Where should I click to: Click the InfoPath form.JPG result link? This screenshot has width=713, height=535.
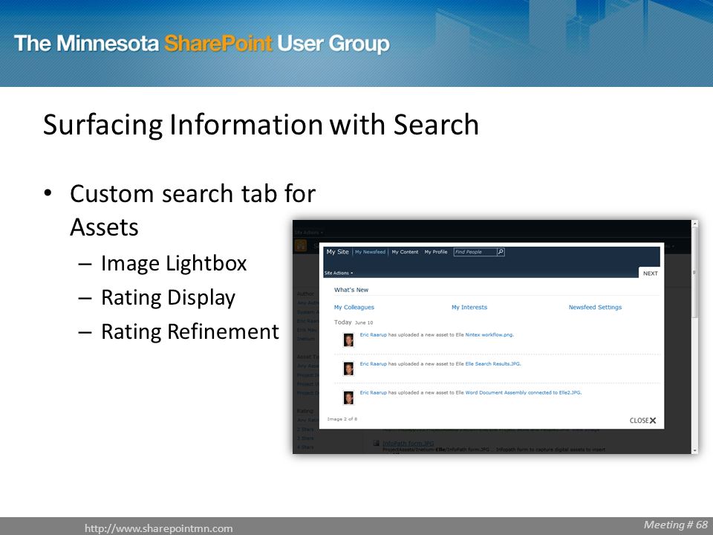(x=408, y=443)
